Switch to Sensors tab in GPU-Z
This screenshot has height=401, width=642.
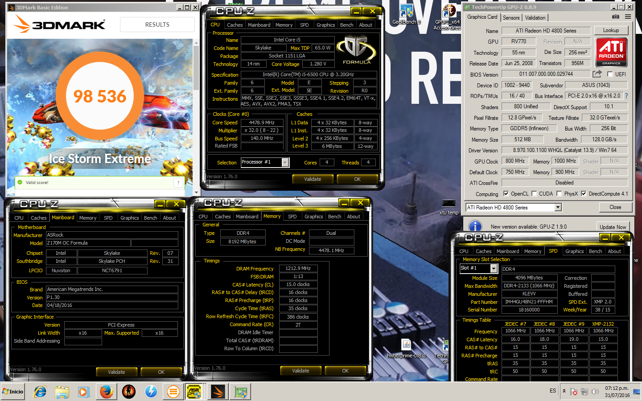[x=511, y=18]
